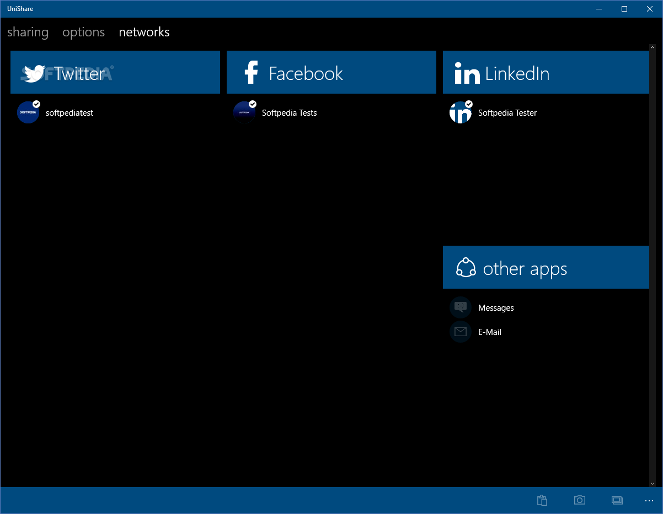Screen dimensions: 663x514
Task: Close the UniShare window
Action: pyautogui.click(x=650, y=9)
